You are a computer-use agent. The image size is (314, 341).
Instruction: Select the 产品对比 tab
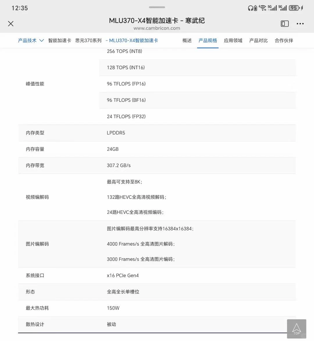click(x=258, y=40)
